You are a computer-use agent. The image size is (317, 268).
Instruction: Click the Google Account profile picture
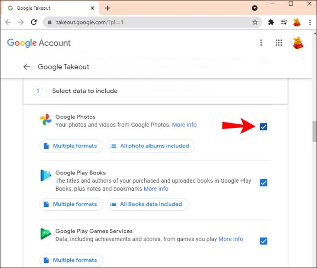pos(298,43)
